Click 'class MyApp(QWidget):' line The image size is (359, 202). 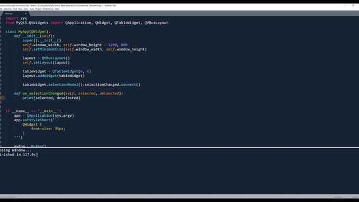coord(28,31)
